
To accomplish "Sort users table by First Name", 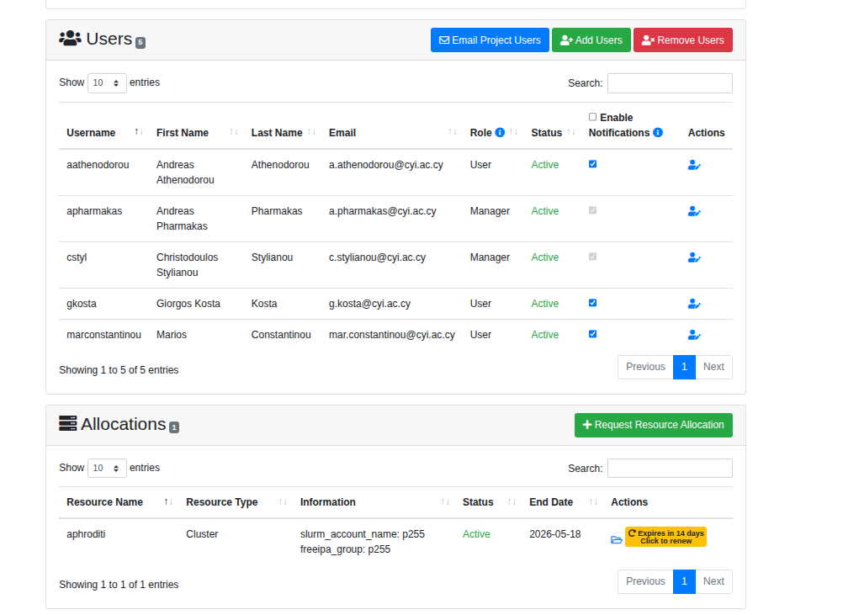I will click(196, 133).
